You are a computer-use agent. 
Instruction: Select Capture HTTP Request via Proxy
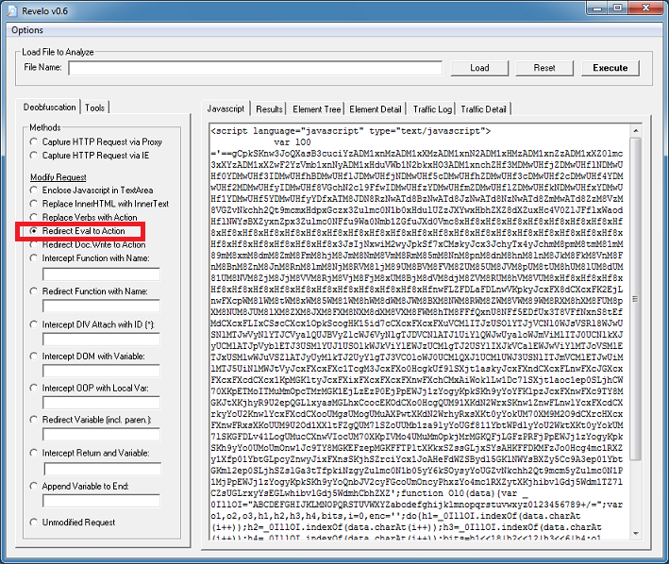click(35, 142)
